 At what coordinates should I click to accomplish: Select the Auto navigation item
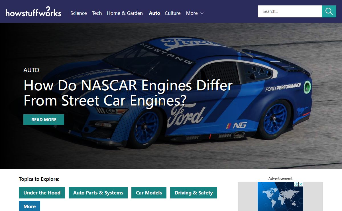coord(154,13)
